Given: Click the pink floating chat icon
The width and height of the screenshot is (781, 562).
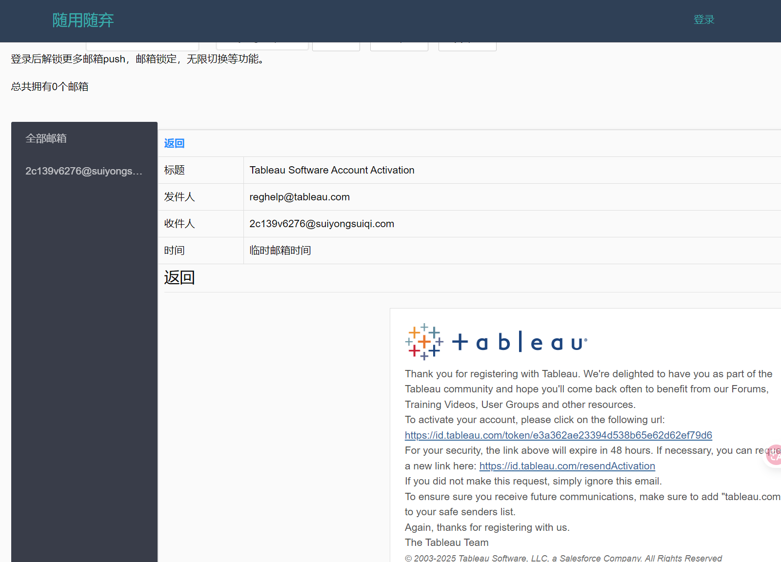Looking at the screenshot, I should [x=774, y=455].
